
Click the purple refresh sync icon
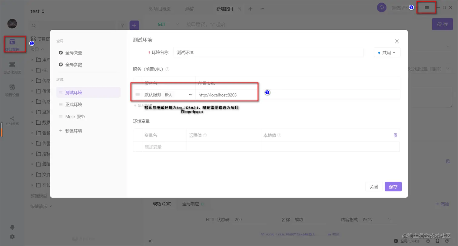point(382,8)
